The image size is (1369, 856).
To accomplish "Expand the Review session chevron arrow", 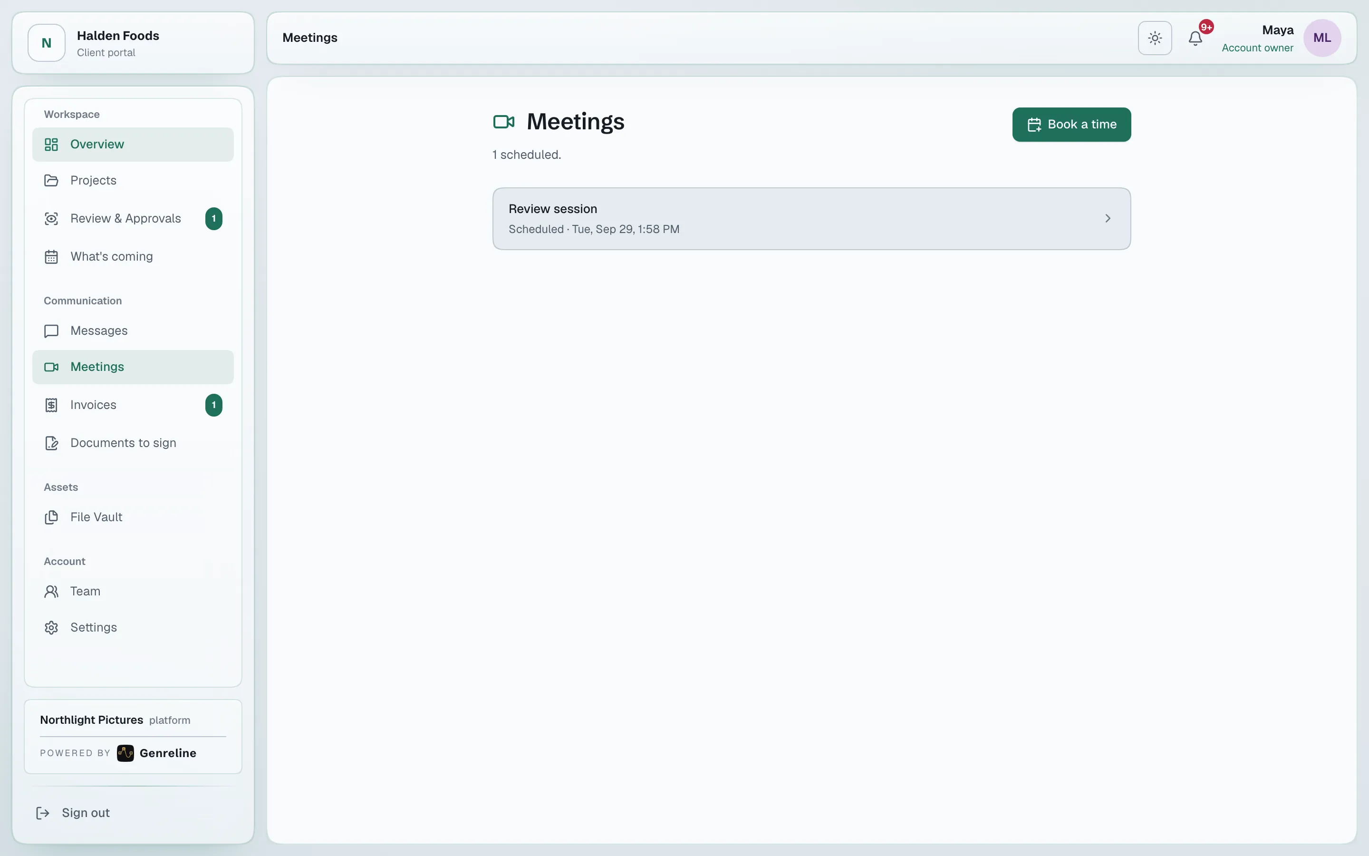I will (1108, 219).
